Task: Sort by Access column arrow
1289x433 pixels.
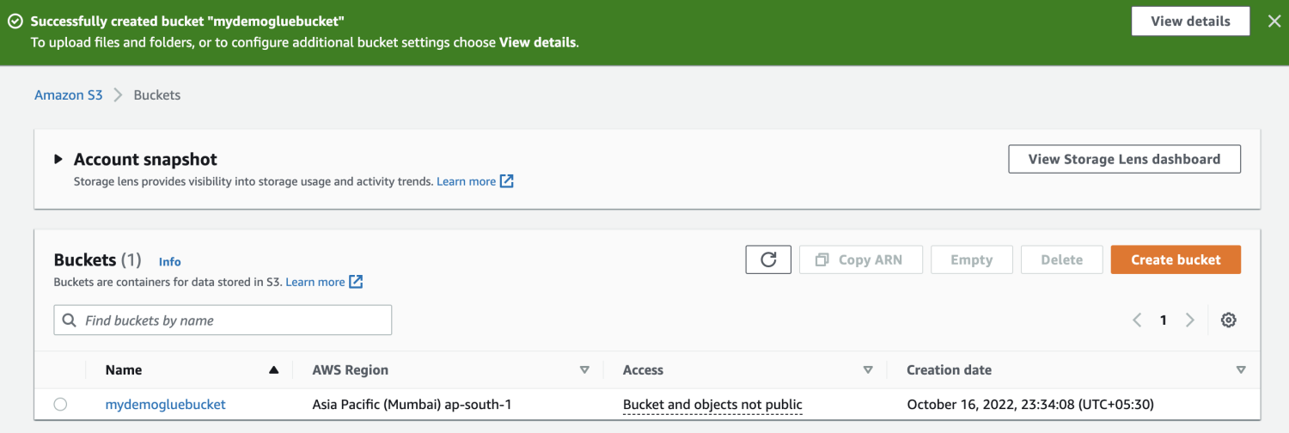Action: [x=867, y=370]
